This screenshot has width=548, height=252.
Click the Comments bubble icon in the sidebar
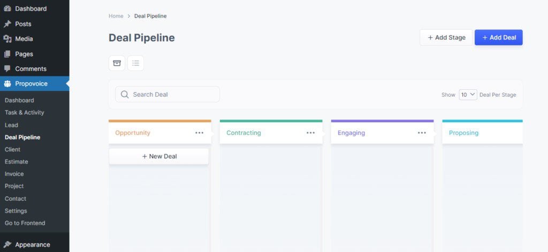pyautogui.click(x=7, y=69)
